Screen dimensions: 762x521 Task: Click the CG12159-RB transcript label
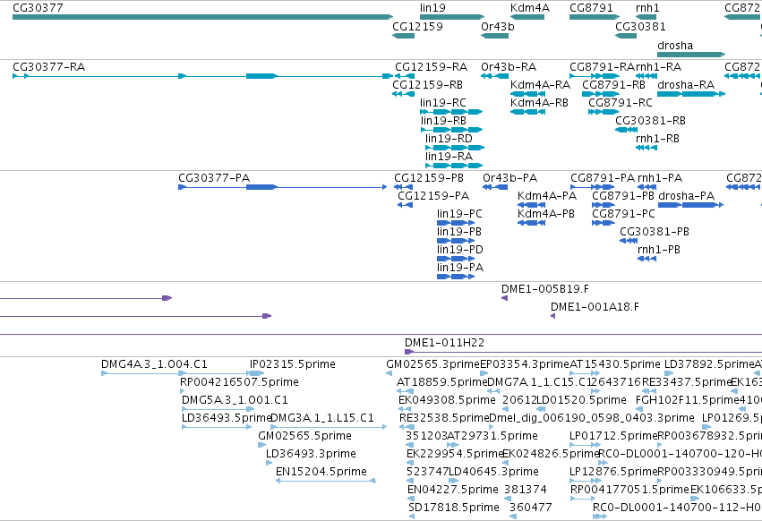point(428,85)
